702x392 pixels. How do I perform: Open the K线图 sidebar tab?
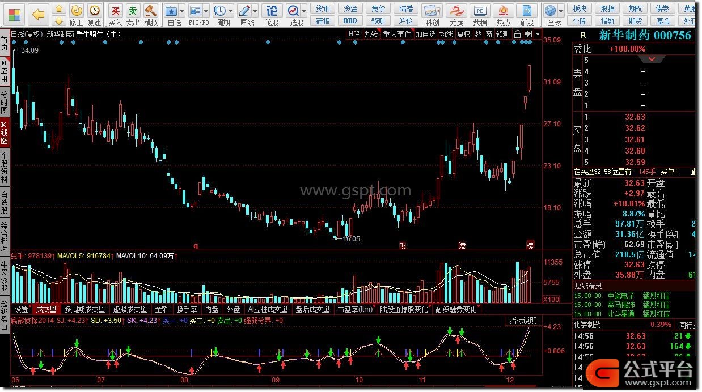5,132
